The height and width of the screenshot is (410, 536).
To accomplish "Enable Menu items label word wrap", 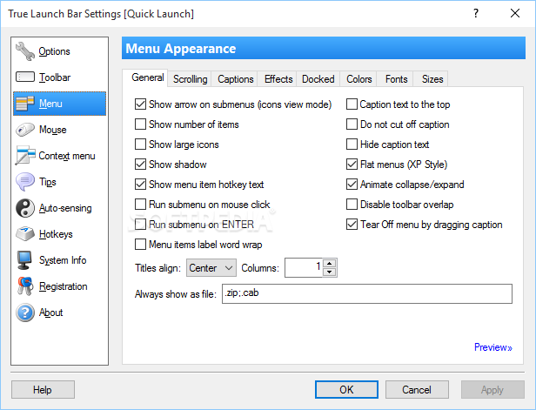I will pyautogui.click(x=140, y=244).
